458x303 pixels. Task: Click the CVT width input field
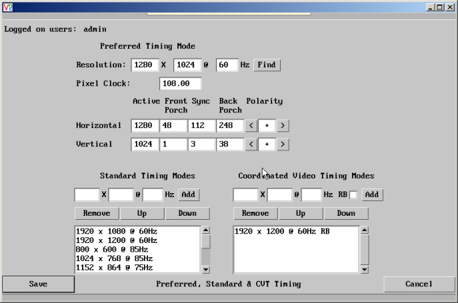(245, 194)
